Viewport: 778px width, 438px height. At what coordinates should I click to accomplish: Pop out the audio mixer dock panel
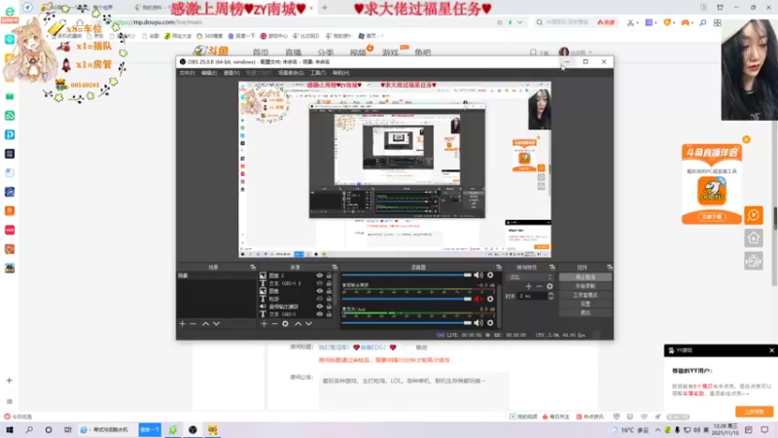499,267
